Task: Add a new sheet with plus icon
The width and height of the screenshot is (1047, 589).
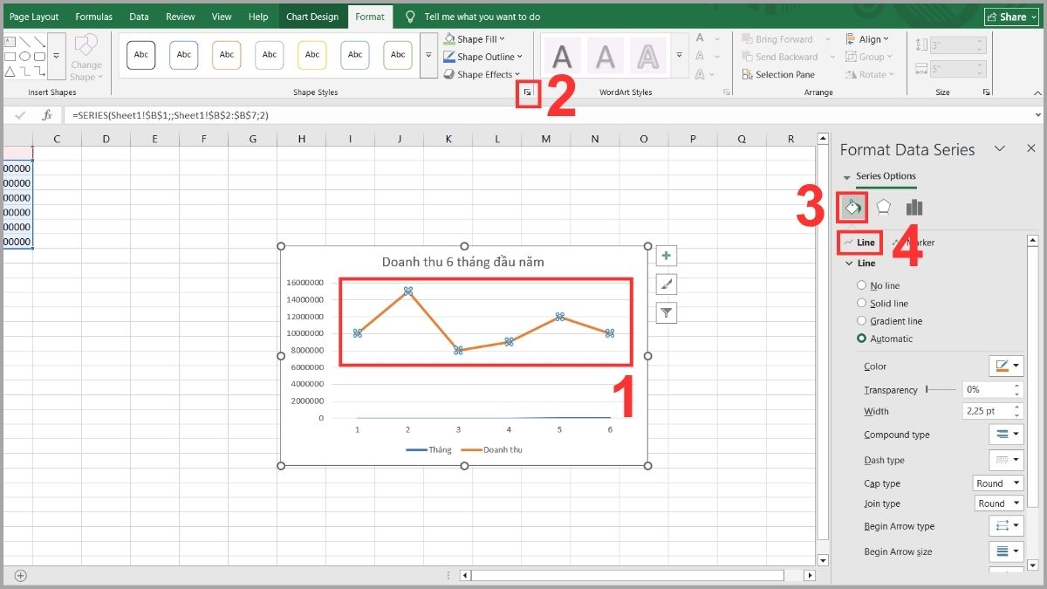Action: (21, 575)
